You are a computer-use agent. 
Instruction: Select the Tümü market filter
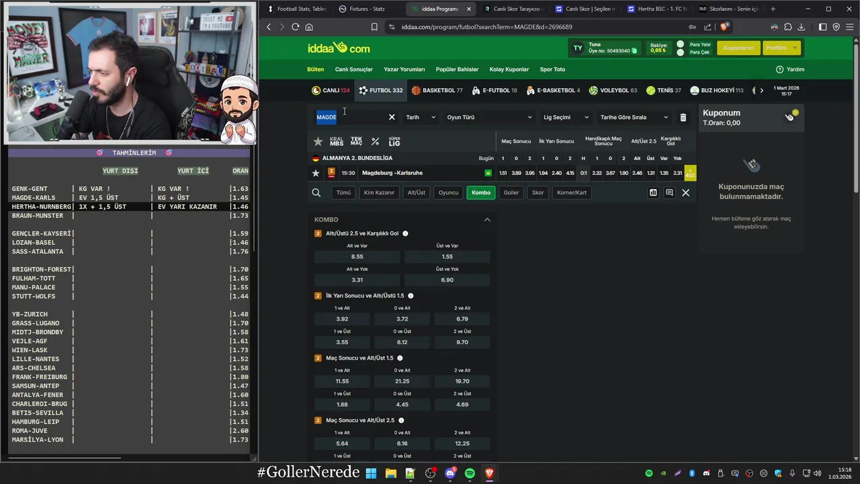pyautogui.click(x=343, y=192)
